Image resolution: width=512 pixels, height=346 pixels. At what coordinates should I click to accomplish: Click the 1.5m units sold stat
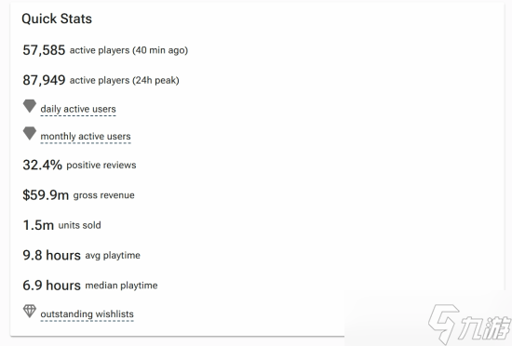(x=61, y=225)
